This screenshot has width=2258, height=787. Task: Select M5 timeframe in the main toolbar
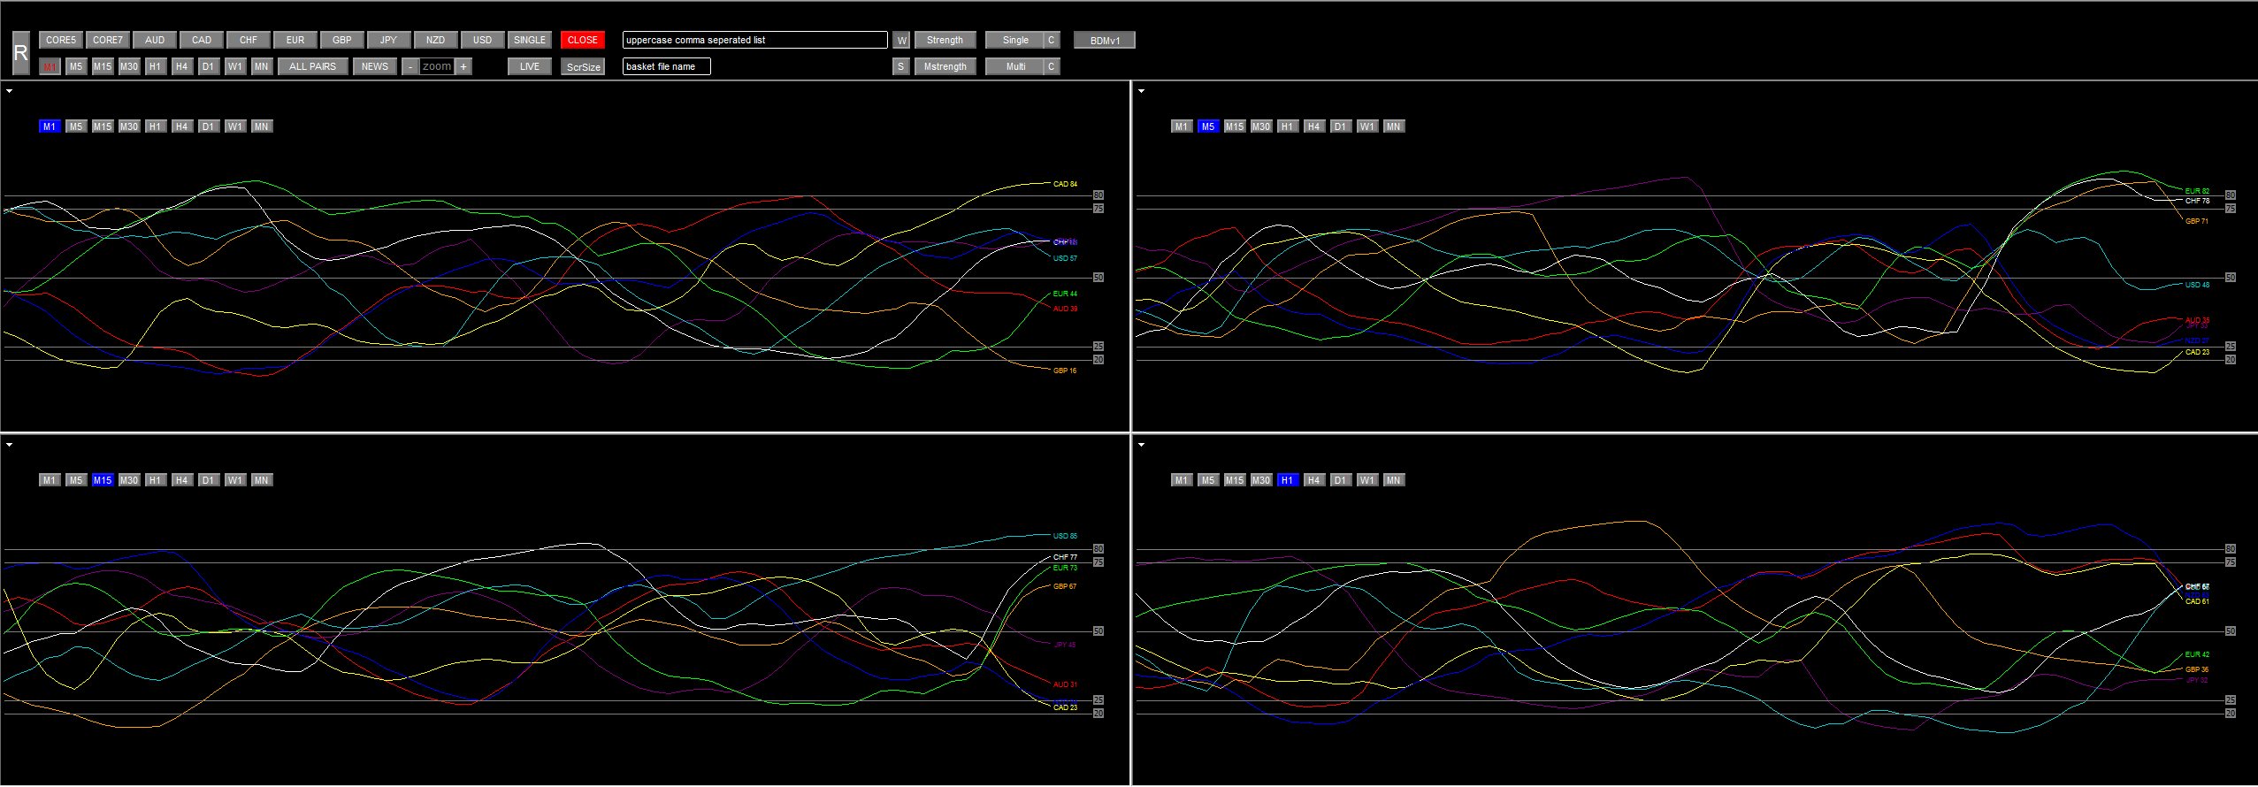pos(76,66)
